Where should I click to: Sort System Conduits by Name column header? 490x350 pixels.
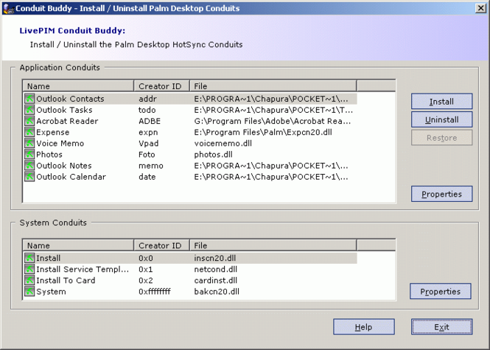pyautogui.click(x=78, y=245)
